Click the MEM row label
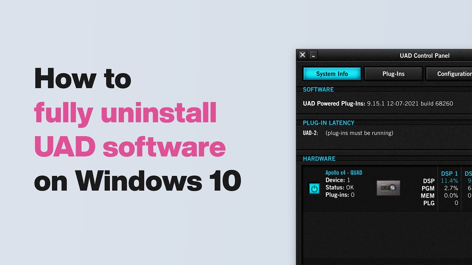 click(428, 195)
